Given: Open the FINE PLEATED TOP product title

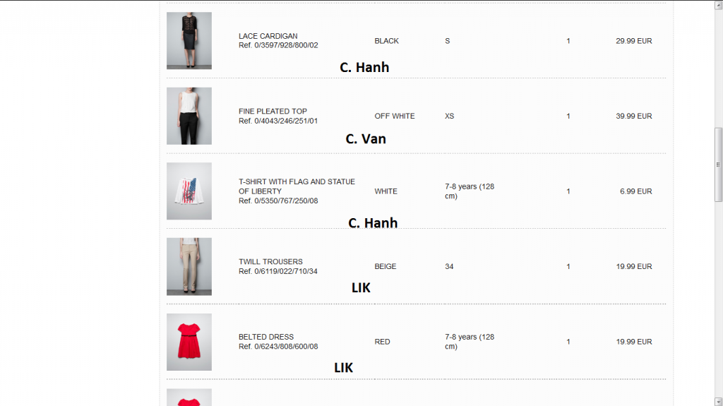Looking at the screenshot, I should [273, 112].
